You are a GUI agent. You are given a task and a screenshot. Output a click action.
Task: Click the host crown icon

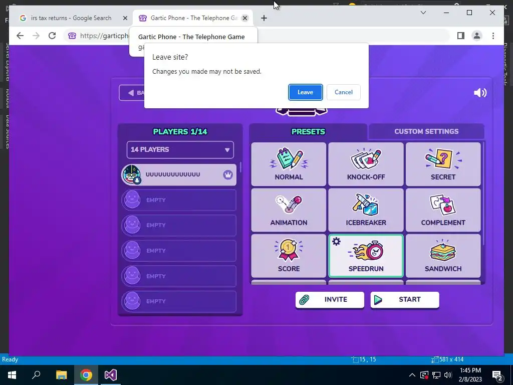(x=228, y=174)
